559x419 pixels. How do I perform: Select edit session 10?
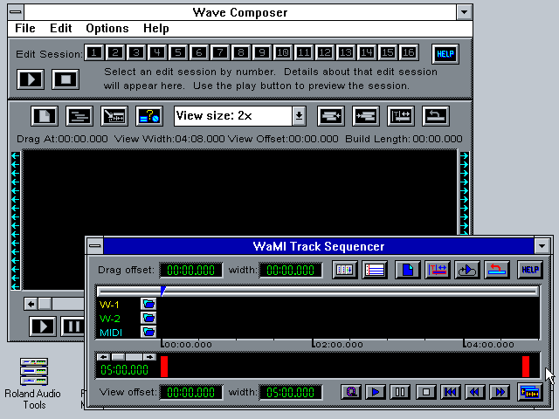pos(283,52)
